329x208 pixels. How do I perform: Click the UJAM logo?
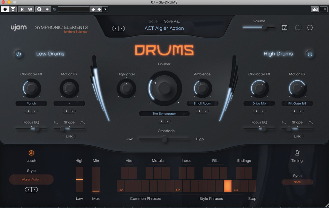(19, 27)
